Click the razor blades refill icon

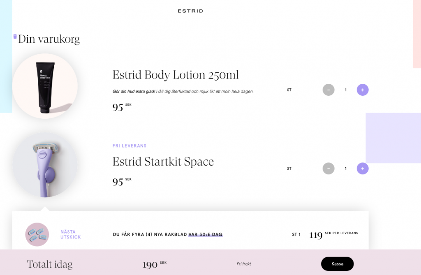tap(37, 234)
